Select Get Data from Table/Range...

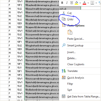(84, 97)
